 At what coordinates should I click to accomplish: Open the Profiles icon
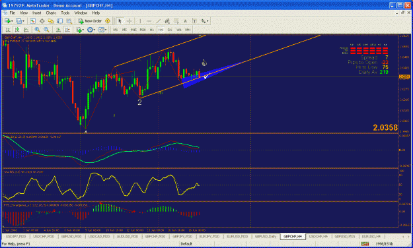[19, 21]
